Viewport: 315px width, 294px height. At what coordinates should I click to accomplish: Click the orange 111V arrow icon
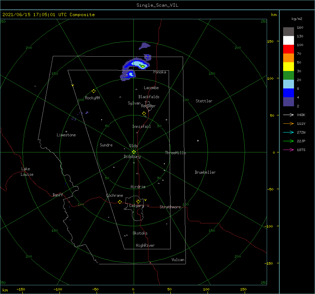click(x=288, y=124)
